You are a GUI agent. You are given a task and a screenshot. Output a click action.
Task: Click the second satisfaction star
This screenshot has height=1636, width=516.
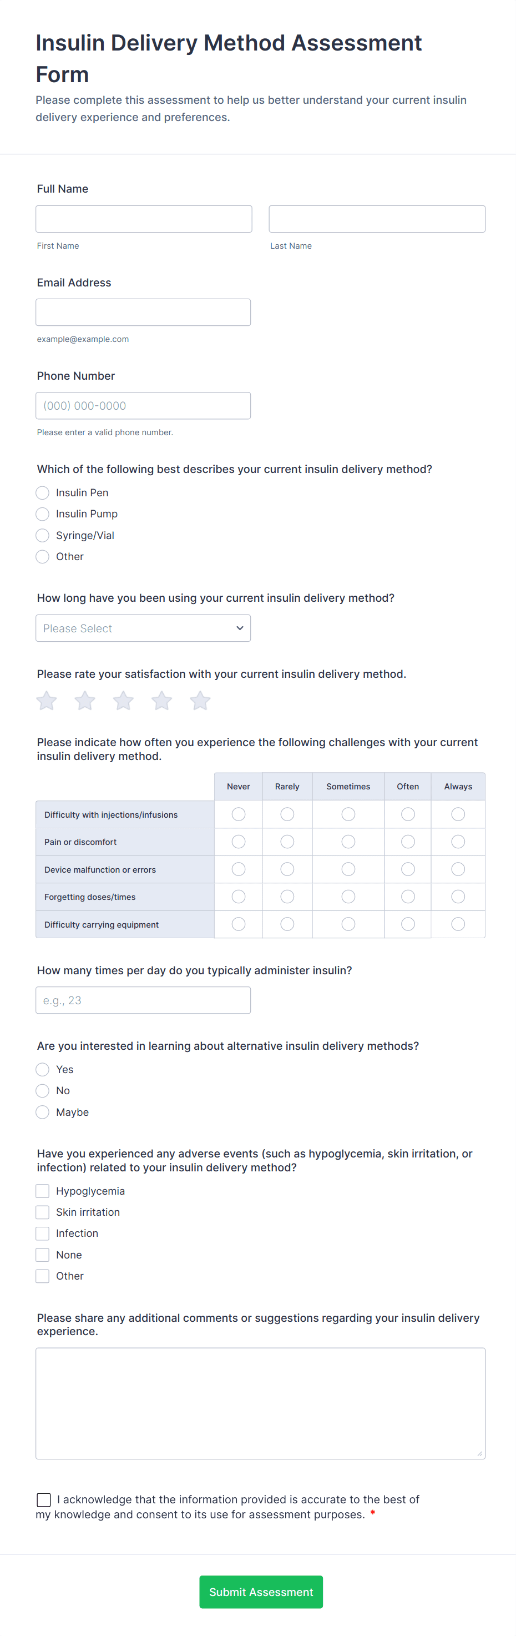[85, 701]
